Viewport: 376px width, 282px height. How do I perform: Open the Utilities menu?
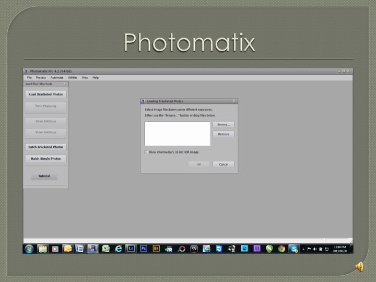point(73,78)
